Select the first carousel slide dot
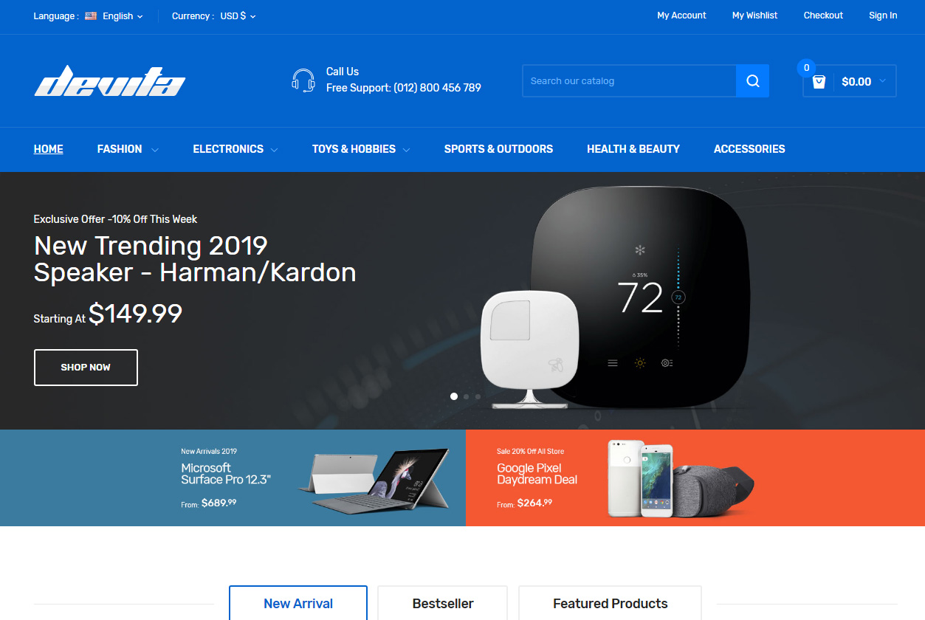Viewport: 925px width, 620px height. pos(454,396)
